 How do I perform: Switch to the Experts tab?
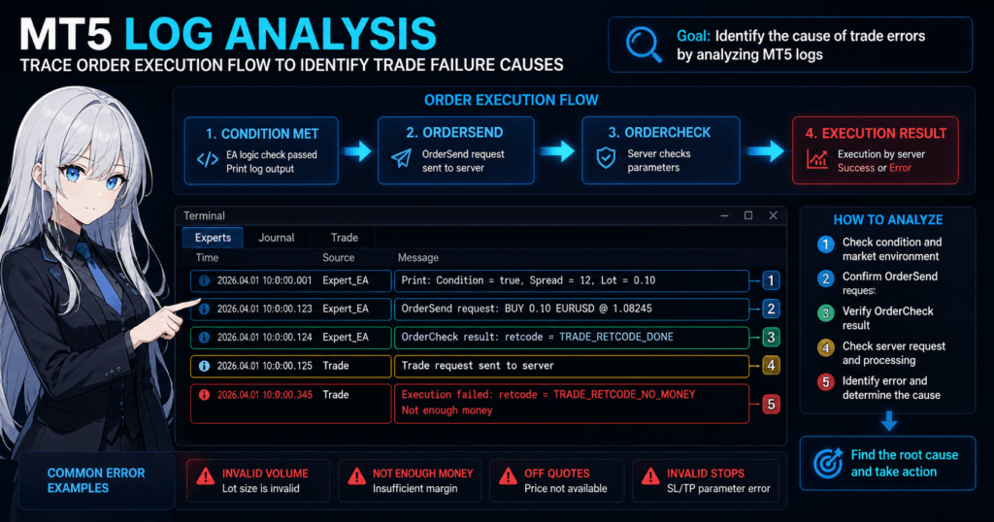[x=213, y=238]
